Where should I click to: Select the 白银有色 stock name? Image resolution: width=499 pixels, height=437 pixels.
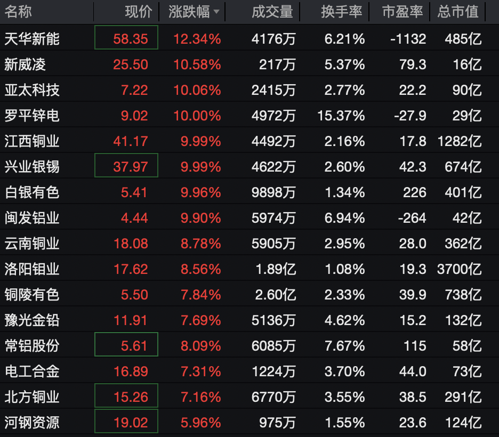pos(32,192)
